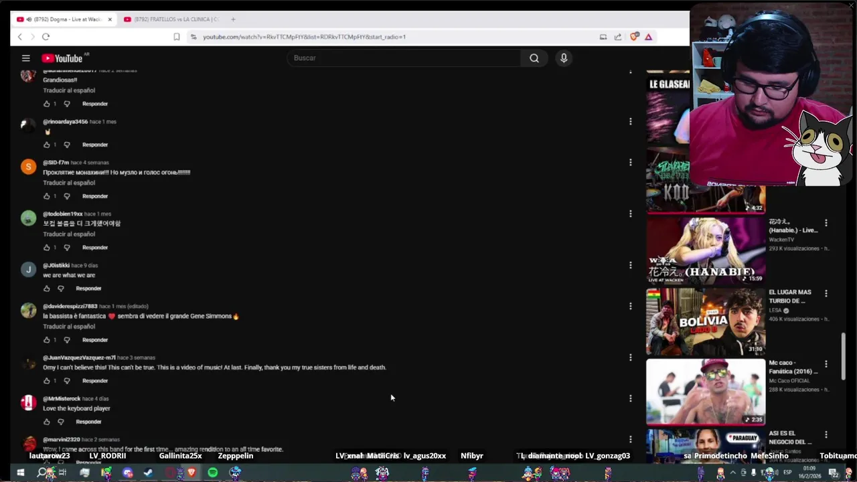The width and height of the screenshot is (857, 482).
Task: Open options menu for @JuanVazquezVazquez-m7l comment
Action: point(630,357)
